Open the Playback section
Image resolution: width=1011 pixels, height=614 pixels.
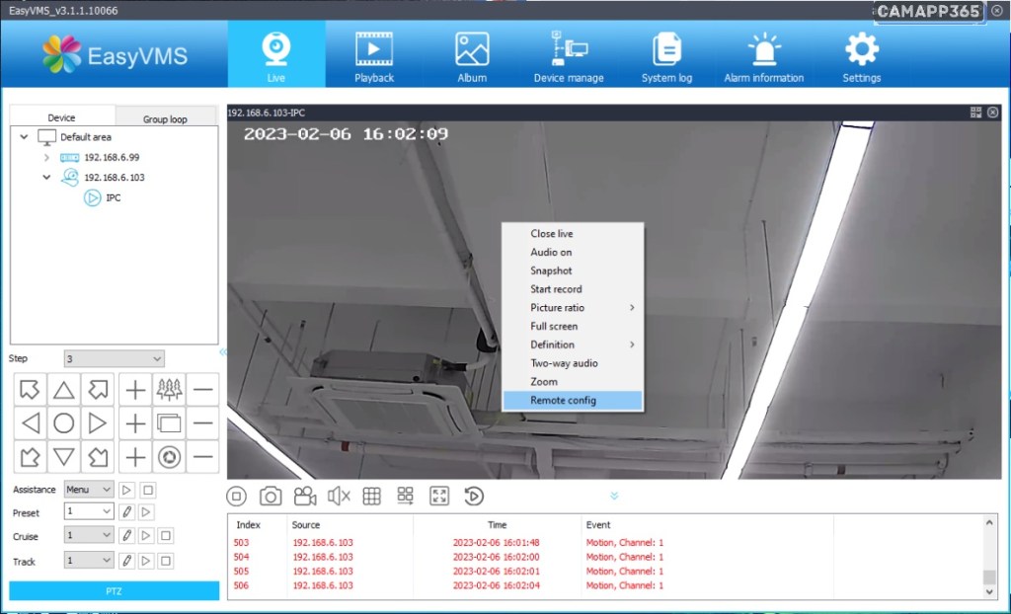[x=374, y=56]
